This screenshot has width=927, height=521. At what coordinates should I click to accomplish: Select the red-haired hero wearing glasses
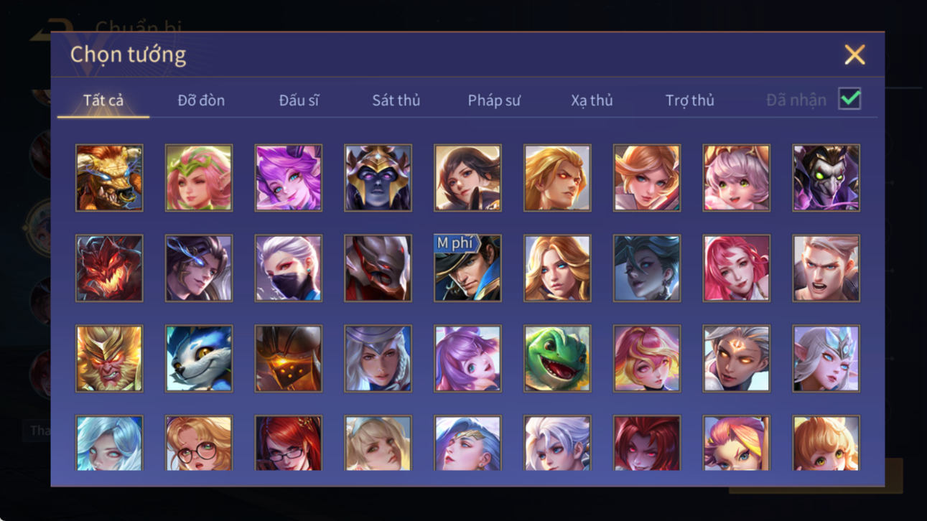click(x=288, y=443)
